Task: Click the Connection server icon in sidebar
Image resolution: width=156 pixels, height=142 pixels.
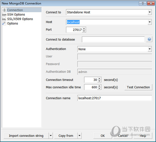Action: pos(4,10)
